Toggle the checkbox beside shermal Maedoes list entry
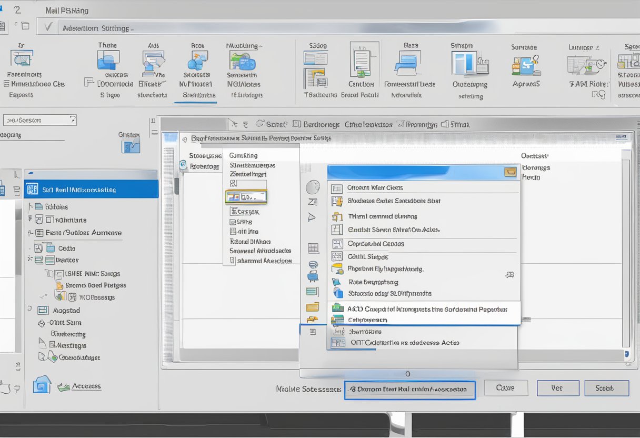The height and width of the screenshot is (438, 640). pyautogui.click(x=233, y=261)
